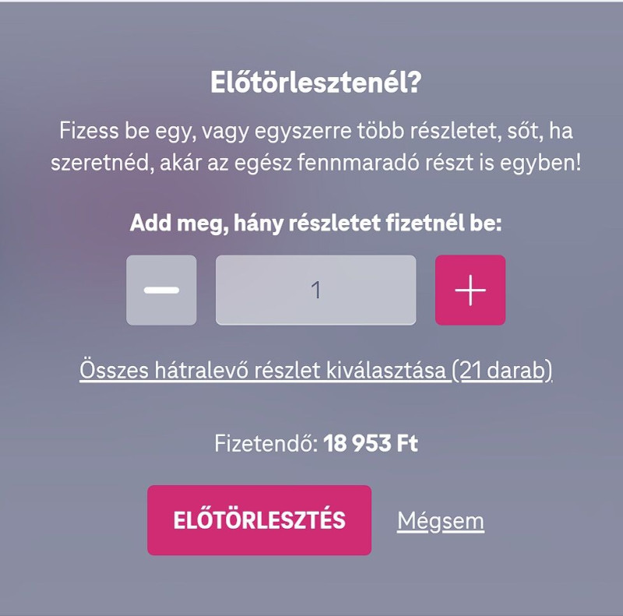
Task: Decrease the installment count by one
Action: point(161,290)
